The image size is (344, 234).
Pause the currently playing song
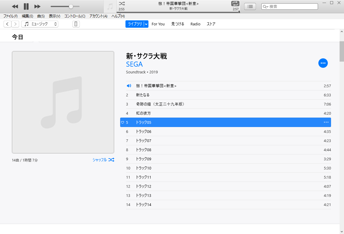[26, 6]
